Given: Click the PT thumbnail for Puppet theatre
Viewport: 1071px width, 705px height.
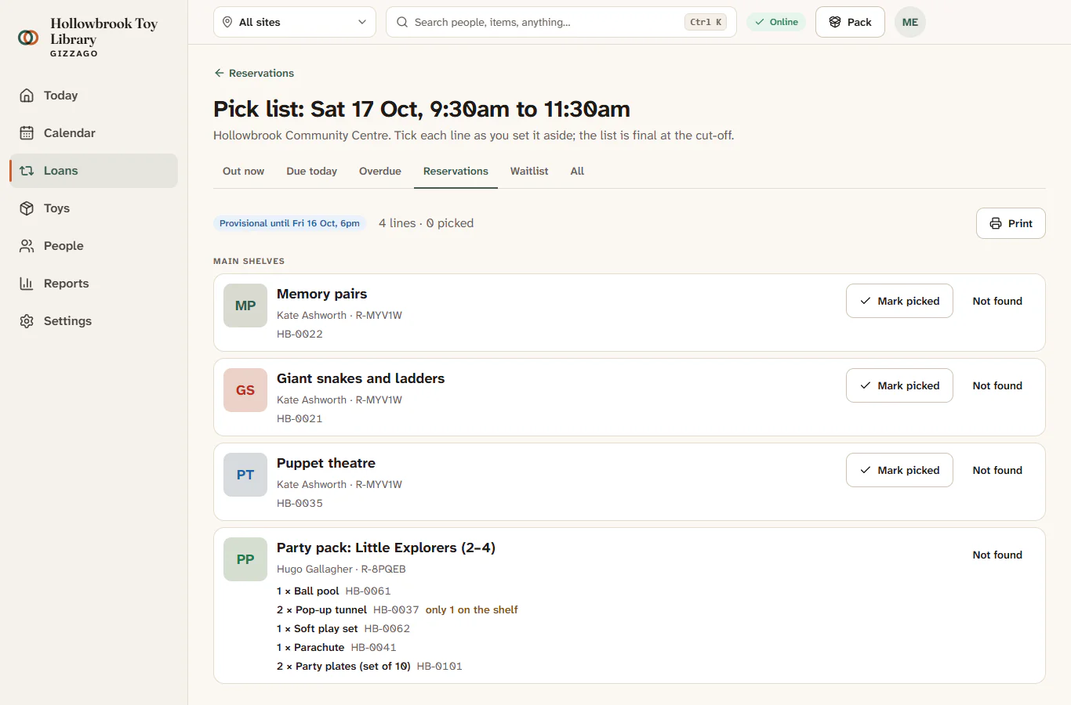Looking at the screenshot, I should pos(245,475).
